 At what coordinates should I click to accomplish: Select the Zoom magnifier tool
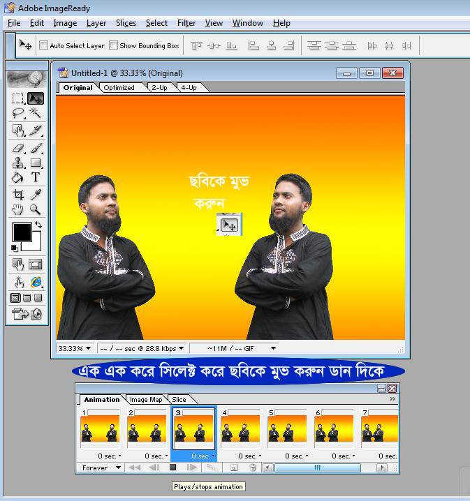click(36, 209)
